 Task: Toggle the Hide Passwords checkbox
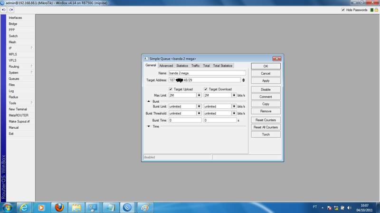pos(343,10)
